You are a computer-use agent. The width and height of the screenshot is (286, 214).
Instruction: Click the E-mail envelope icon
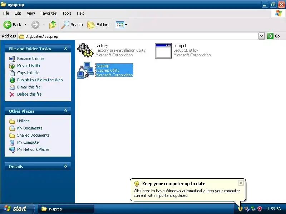coord(12,87)
